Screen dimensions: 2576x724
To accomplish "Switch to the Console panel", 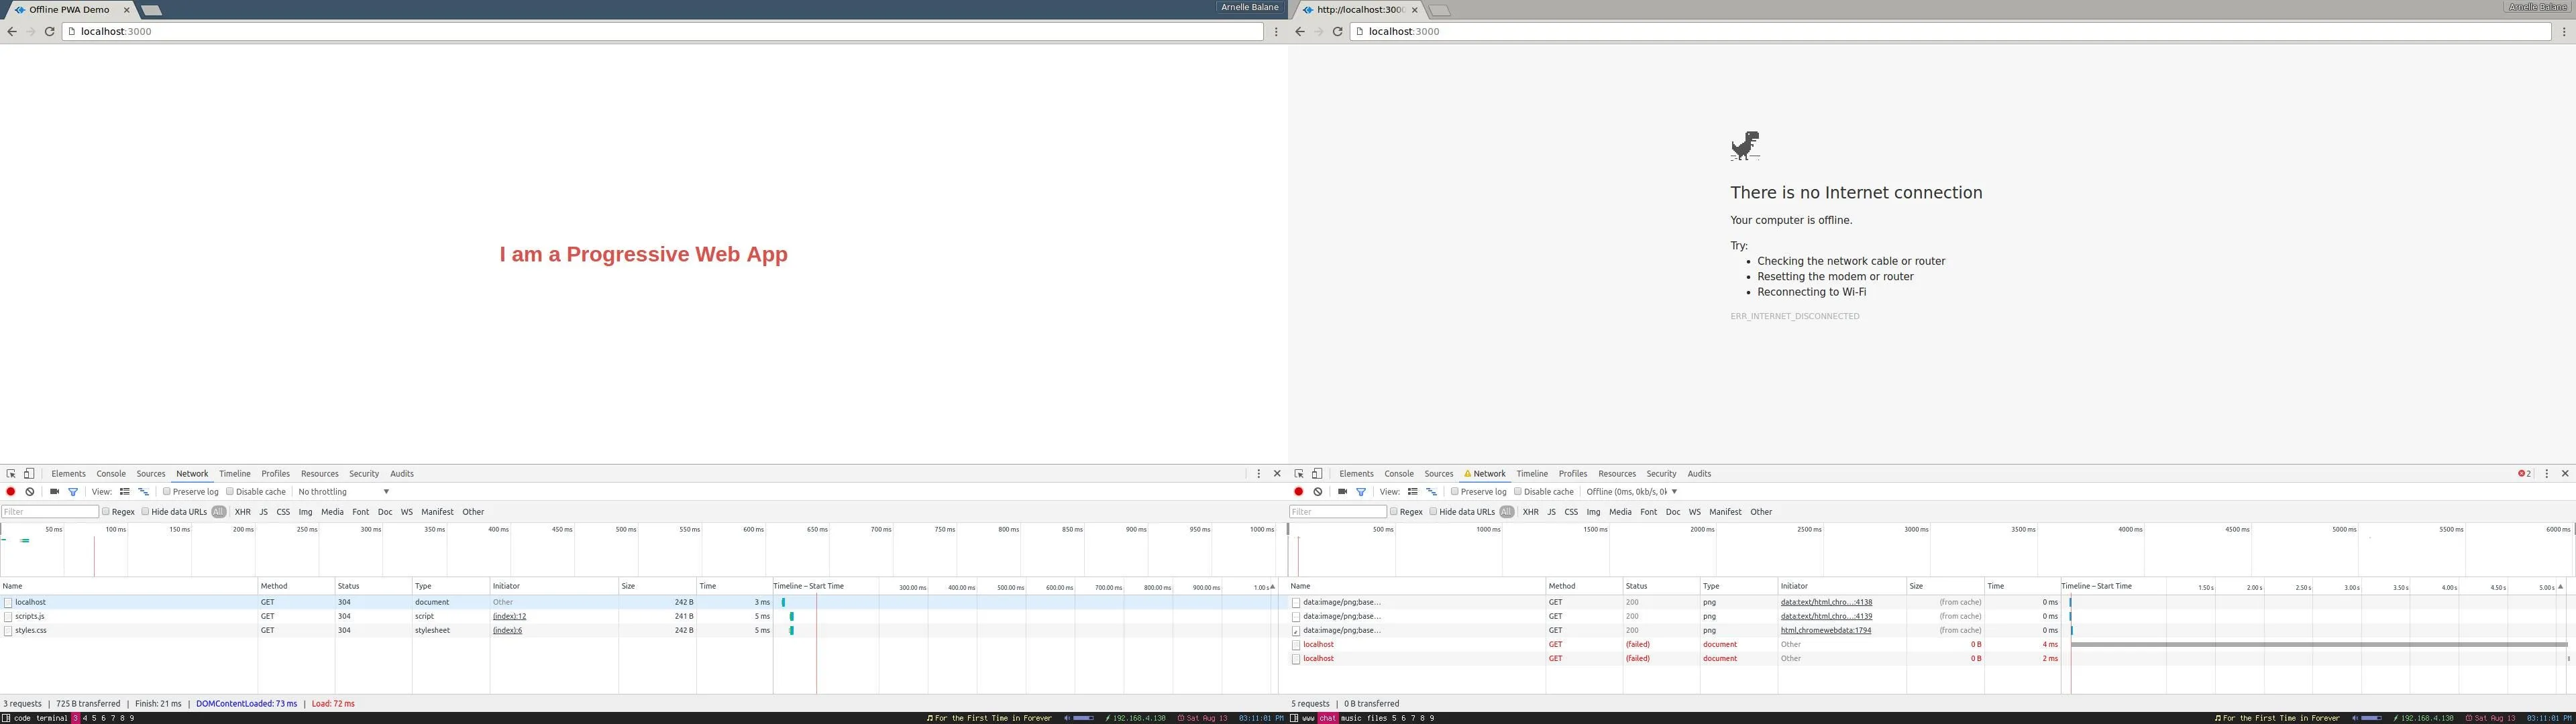I will click(x=110, y=473).
